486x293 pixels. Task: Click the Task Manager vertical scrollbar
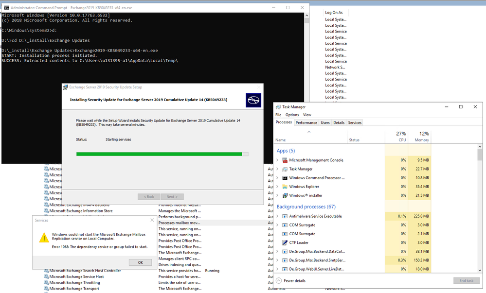pyautogui.click(x=480, y=208)
